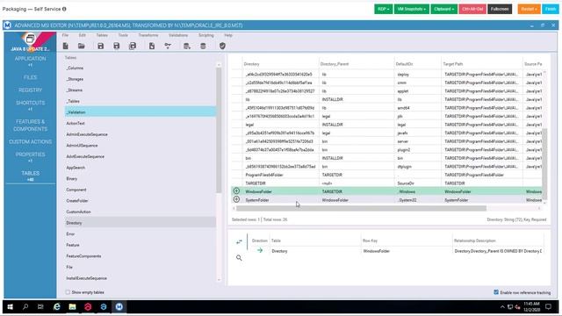Click the magnifier icon in reference panel

click(239, 257)
